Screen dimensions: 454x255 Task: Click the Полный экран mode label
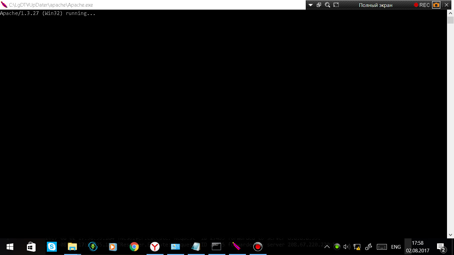click(376, 5)
